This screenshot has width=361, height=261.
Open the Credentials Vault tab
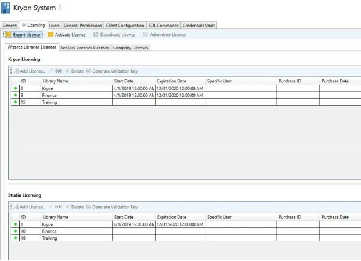(198, 26)
